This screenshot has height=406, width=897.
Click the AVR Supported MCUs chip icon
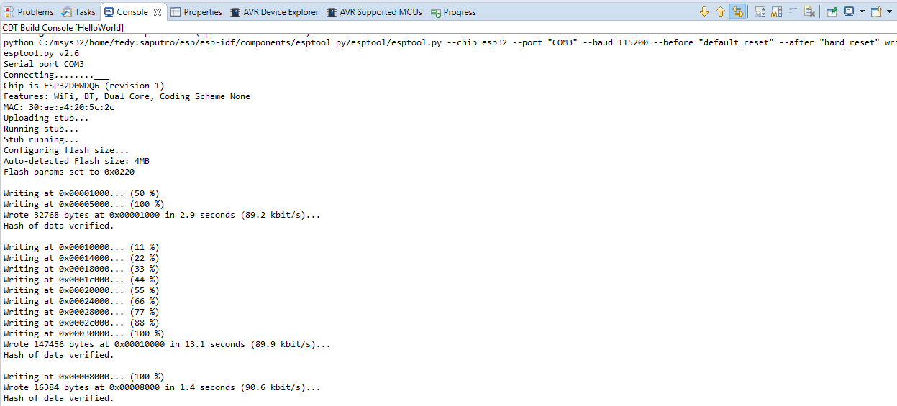pos(332,12)
